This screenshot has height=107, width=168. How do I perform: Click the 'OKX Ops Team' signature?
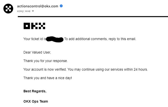click(36, 101)
